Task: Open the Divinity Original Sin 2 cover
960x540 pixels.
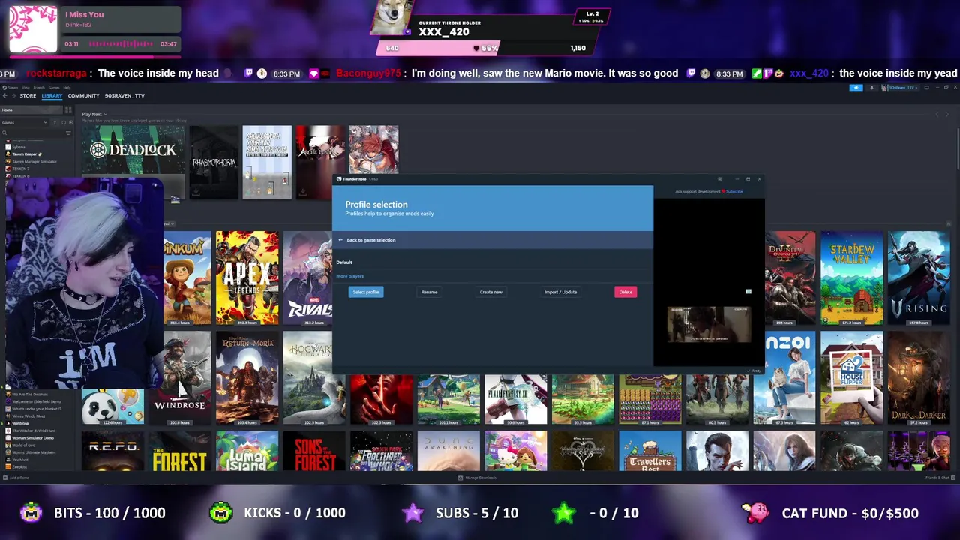Action: click(790, 277)
